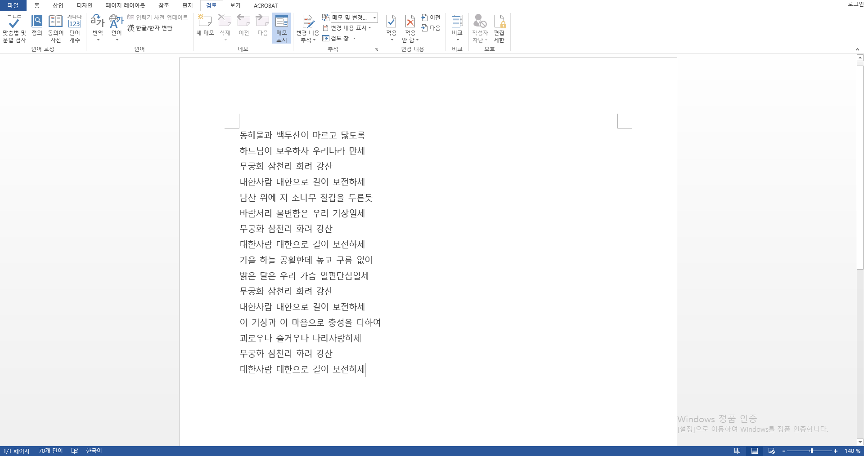864x456 pixels.
Task: Click the zoom out minus button
Action: pos(784,451)
